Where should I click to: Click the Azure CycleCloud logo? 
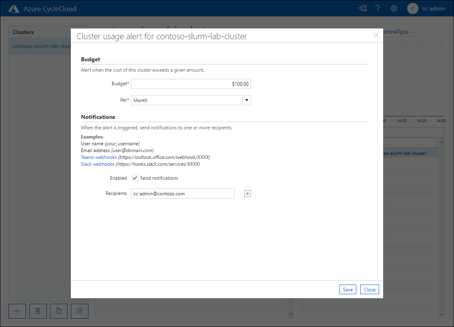tap(14, 8)
